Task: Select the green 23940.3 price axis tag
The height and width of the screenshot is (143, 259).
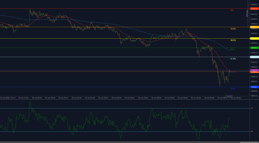Action: pyautogui.click(x=254, y=48)
